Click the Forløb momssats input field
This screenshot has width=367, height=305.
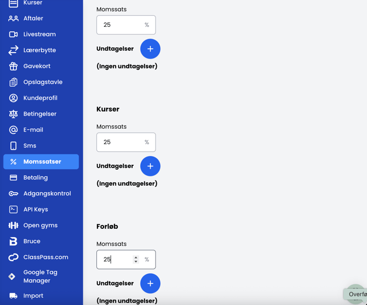point(116,260)
